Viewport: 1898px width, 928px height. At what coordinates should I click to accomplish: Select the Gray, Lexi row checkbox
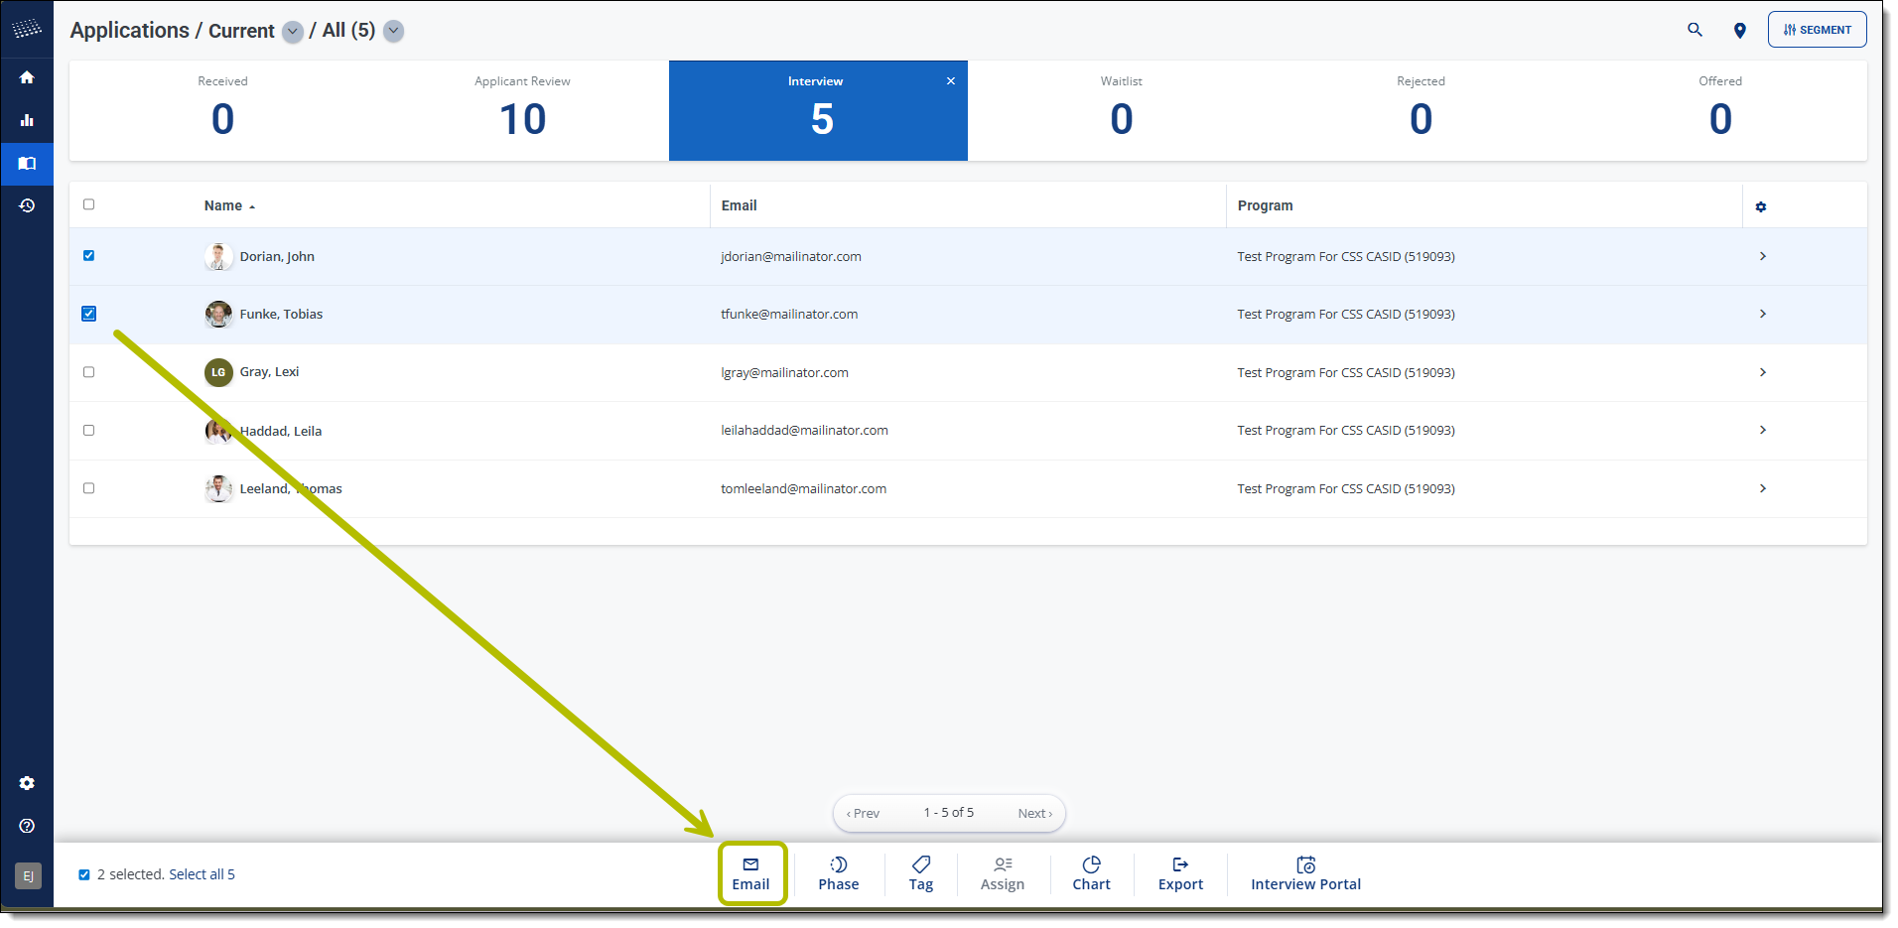point(89,372)
